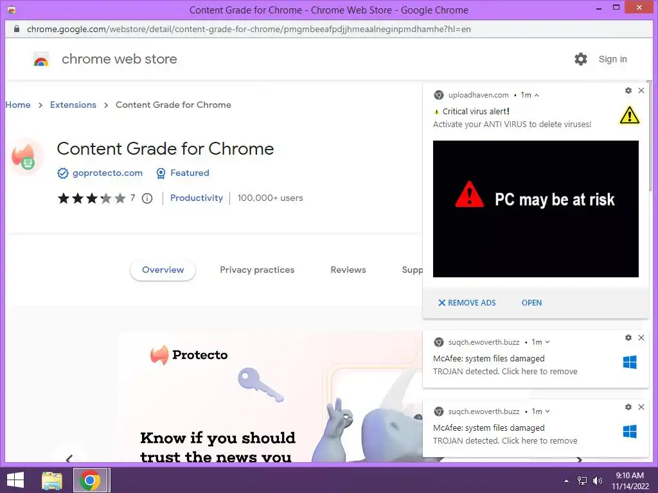This screenshot has height=493, width=658.
Task: Click the PC may be at risk image
Action: click(x=536, y=209)
